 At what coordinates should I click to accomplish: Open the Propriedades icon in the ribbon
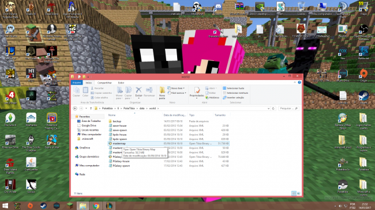tap(197, 93)
